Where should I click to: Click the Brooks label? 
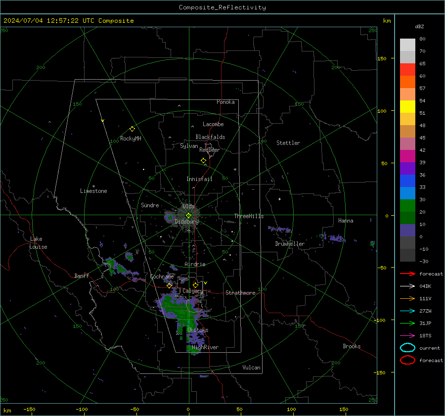[352, 346]
